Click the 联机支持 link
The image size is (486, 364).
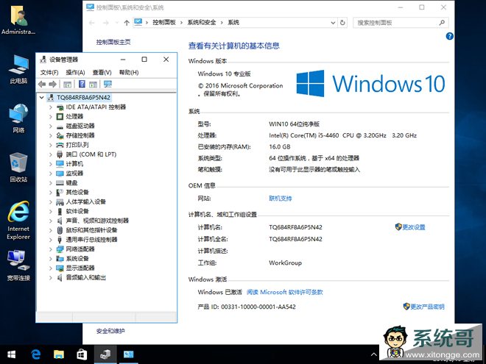pos(281,199)
